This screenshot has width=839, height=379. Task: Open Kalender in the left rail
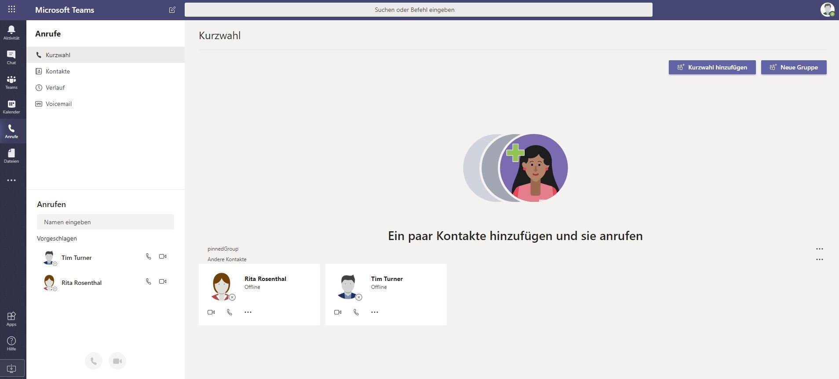coord(11,106)
